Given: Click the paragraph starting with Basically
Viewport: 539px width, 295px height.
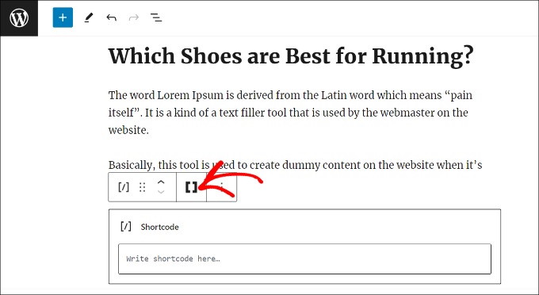Looking at the screenshot, I should pos(296,165).
